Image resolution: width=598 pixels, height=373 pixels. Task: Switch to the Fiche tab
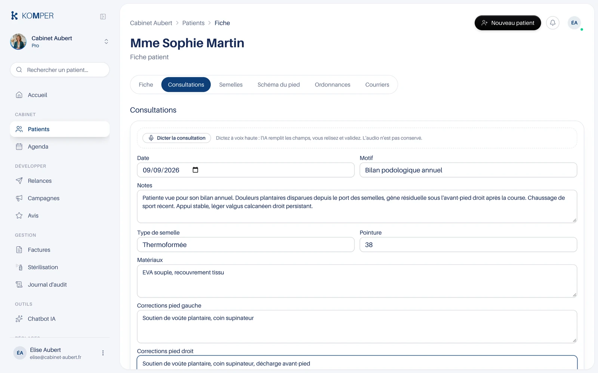(x=146, y=85)
